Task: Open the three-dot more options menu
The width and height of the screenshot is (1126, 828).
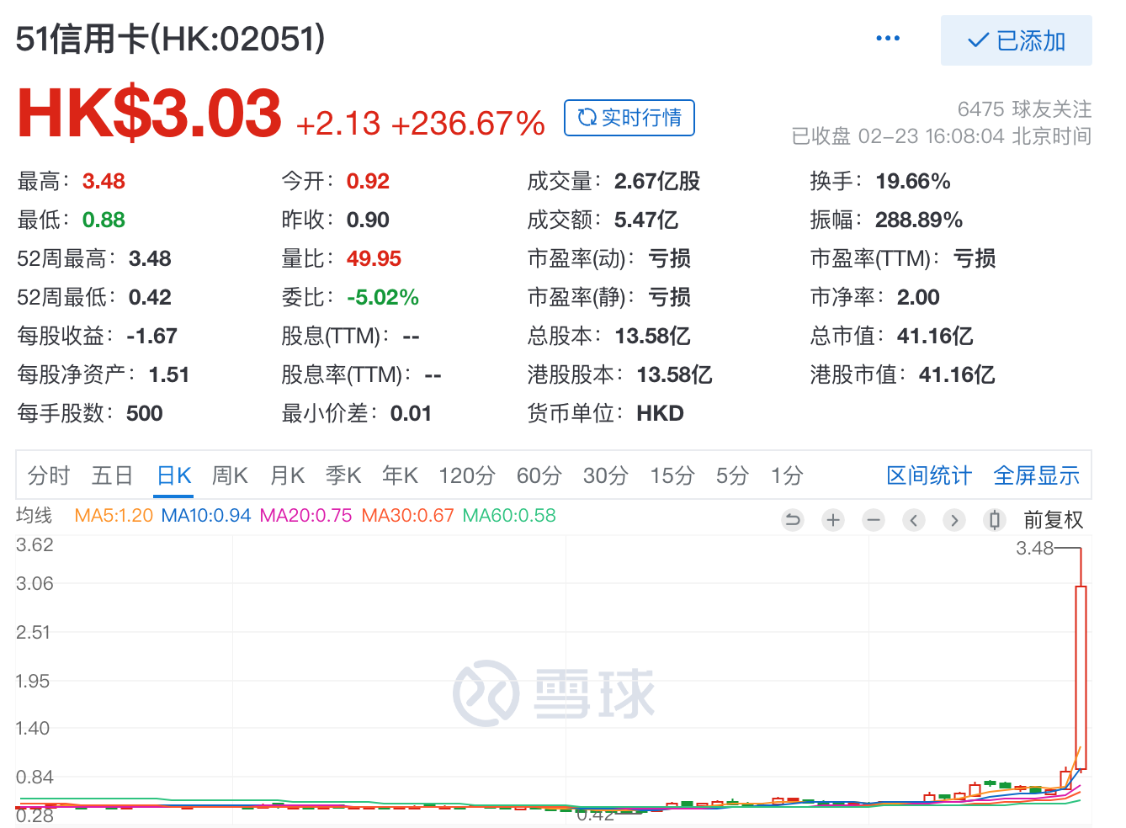Action: pos(888,39)
